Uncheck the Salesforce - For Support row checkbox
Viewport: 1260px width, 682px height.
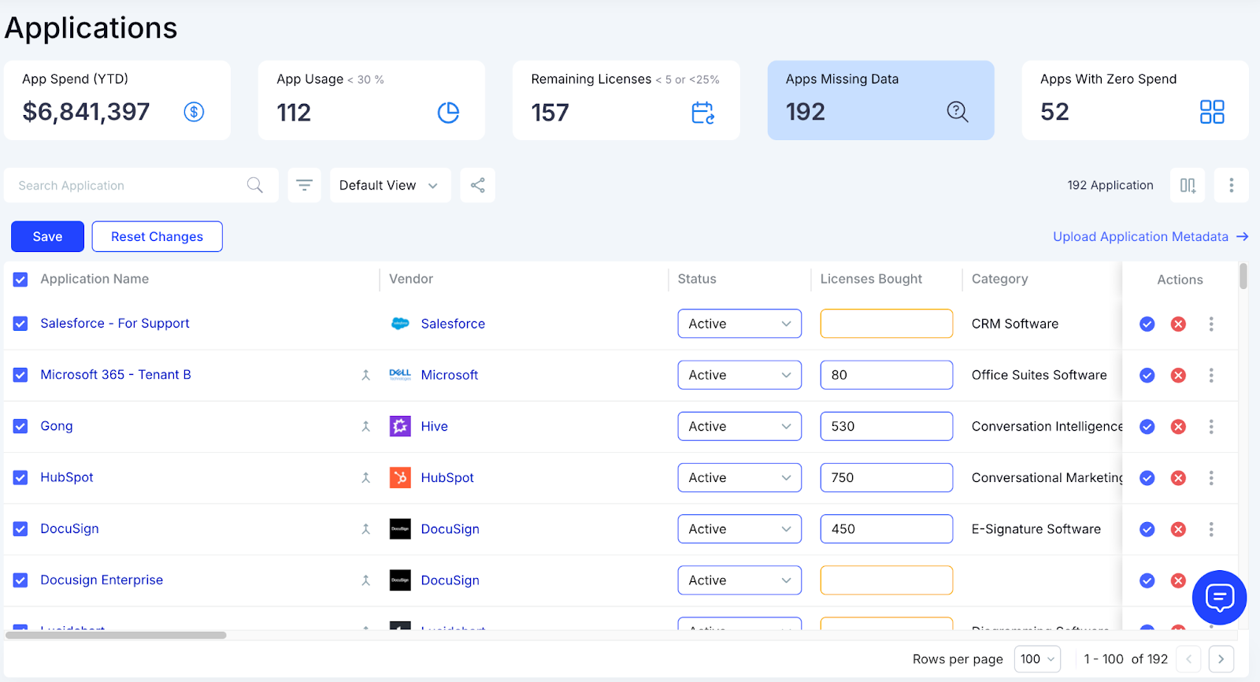point(20,324)
